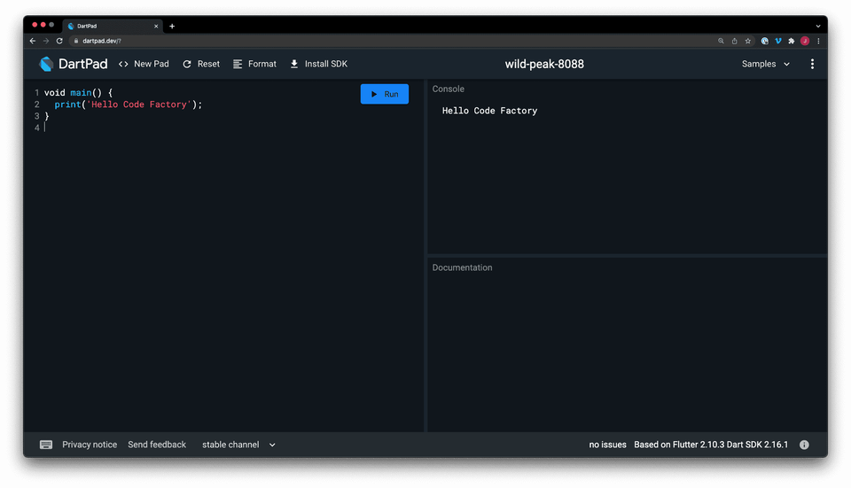
Task: Open the Install SDK link
Action: coord(318,64)
